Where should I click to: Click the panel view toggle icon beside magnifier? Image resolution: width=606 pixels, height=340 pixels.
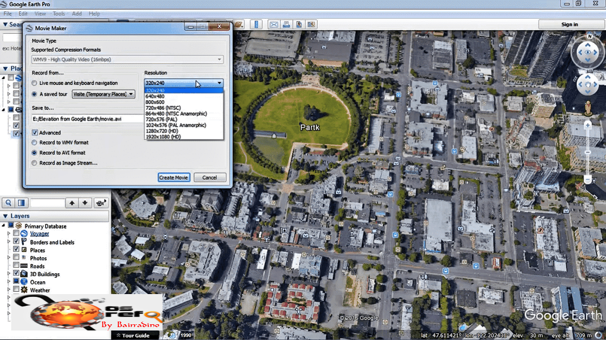tap(21, 203)
